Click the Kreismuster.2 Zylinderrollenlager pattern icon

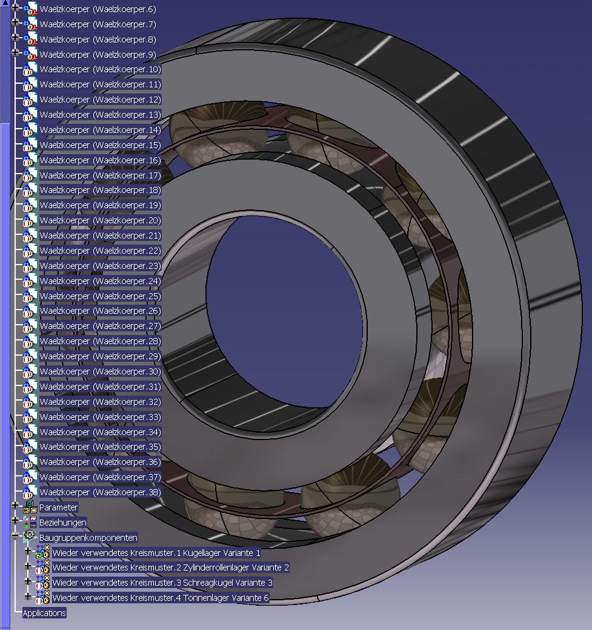click(42, 567)
